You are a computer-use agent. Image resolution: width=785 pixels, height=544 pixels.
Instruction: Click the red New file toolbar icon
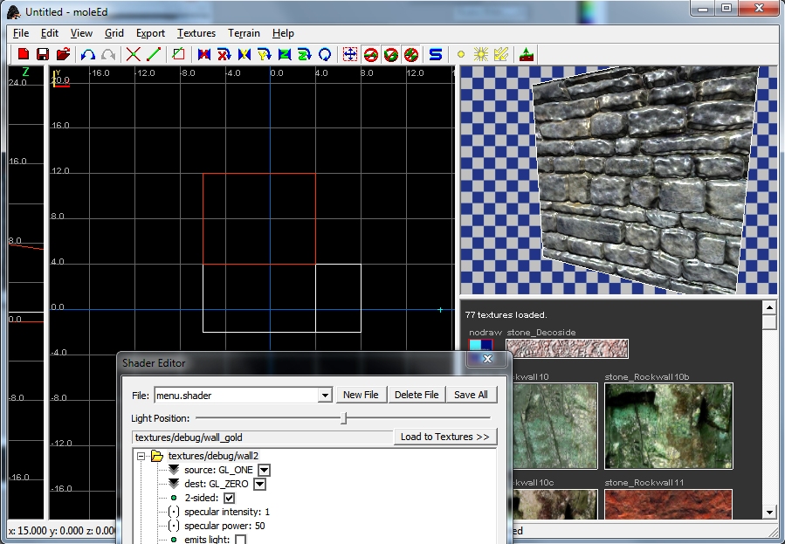tap(24, 54)
